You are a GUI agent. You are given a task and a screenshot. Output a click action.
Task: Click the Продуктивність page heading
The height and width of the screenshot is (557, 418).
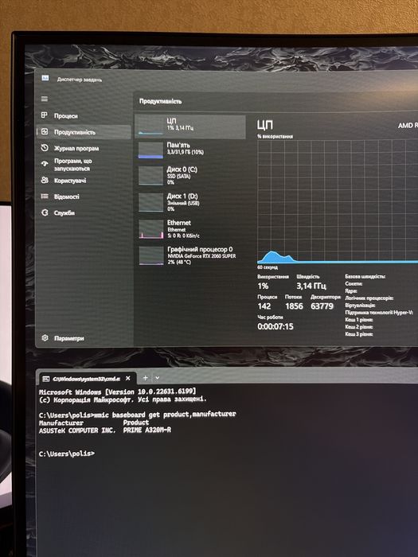coord(160,101)
